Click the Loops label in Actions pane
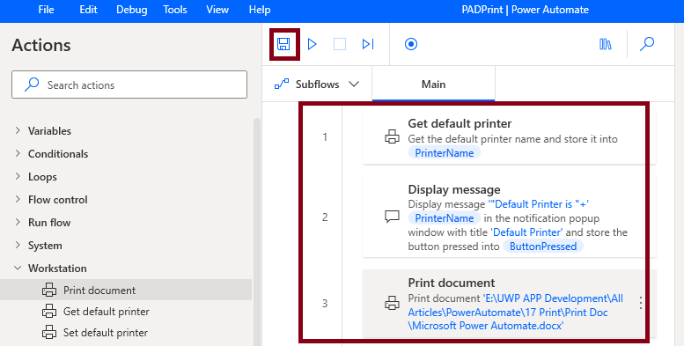The width and height of the screenshot is (684, 346). click(42, 177)
